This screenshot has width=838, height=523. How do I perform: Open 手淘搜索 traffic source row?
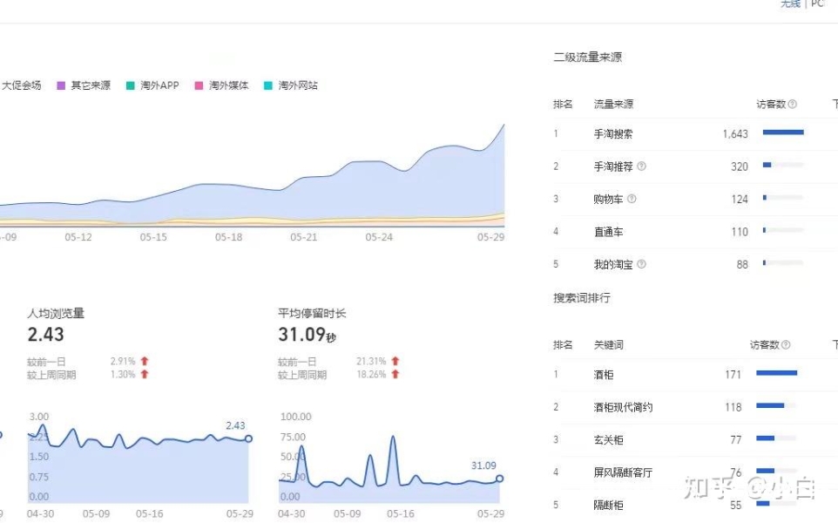(613, 134)
